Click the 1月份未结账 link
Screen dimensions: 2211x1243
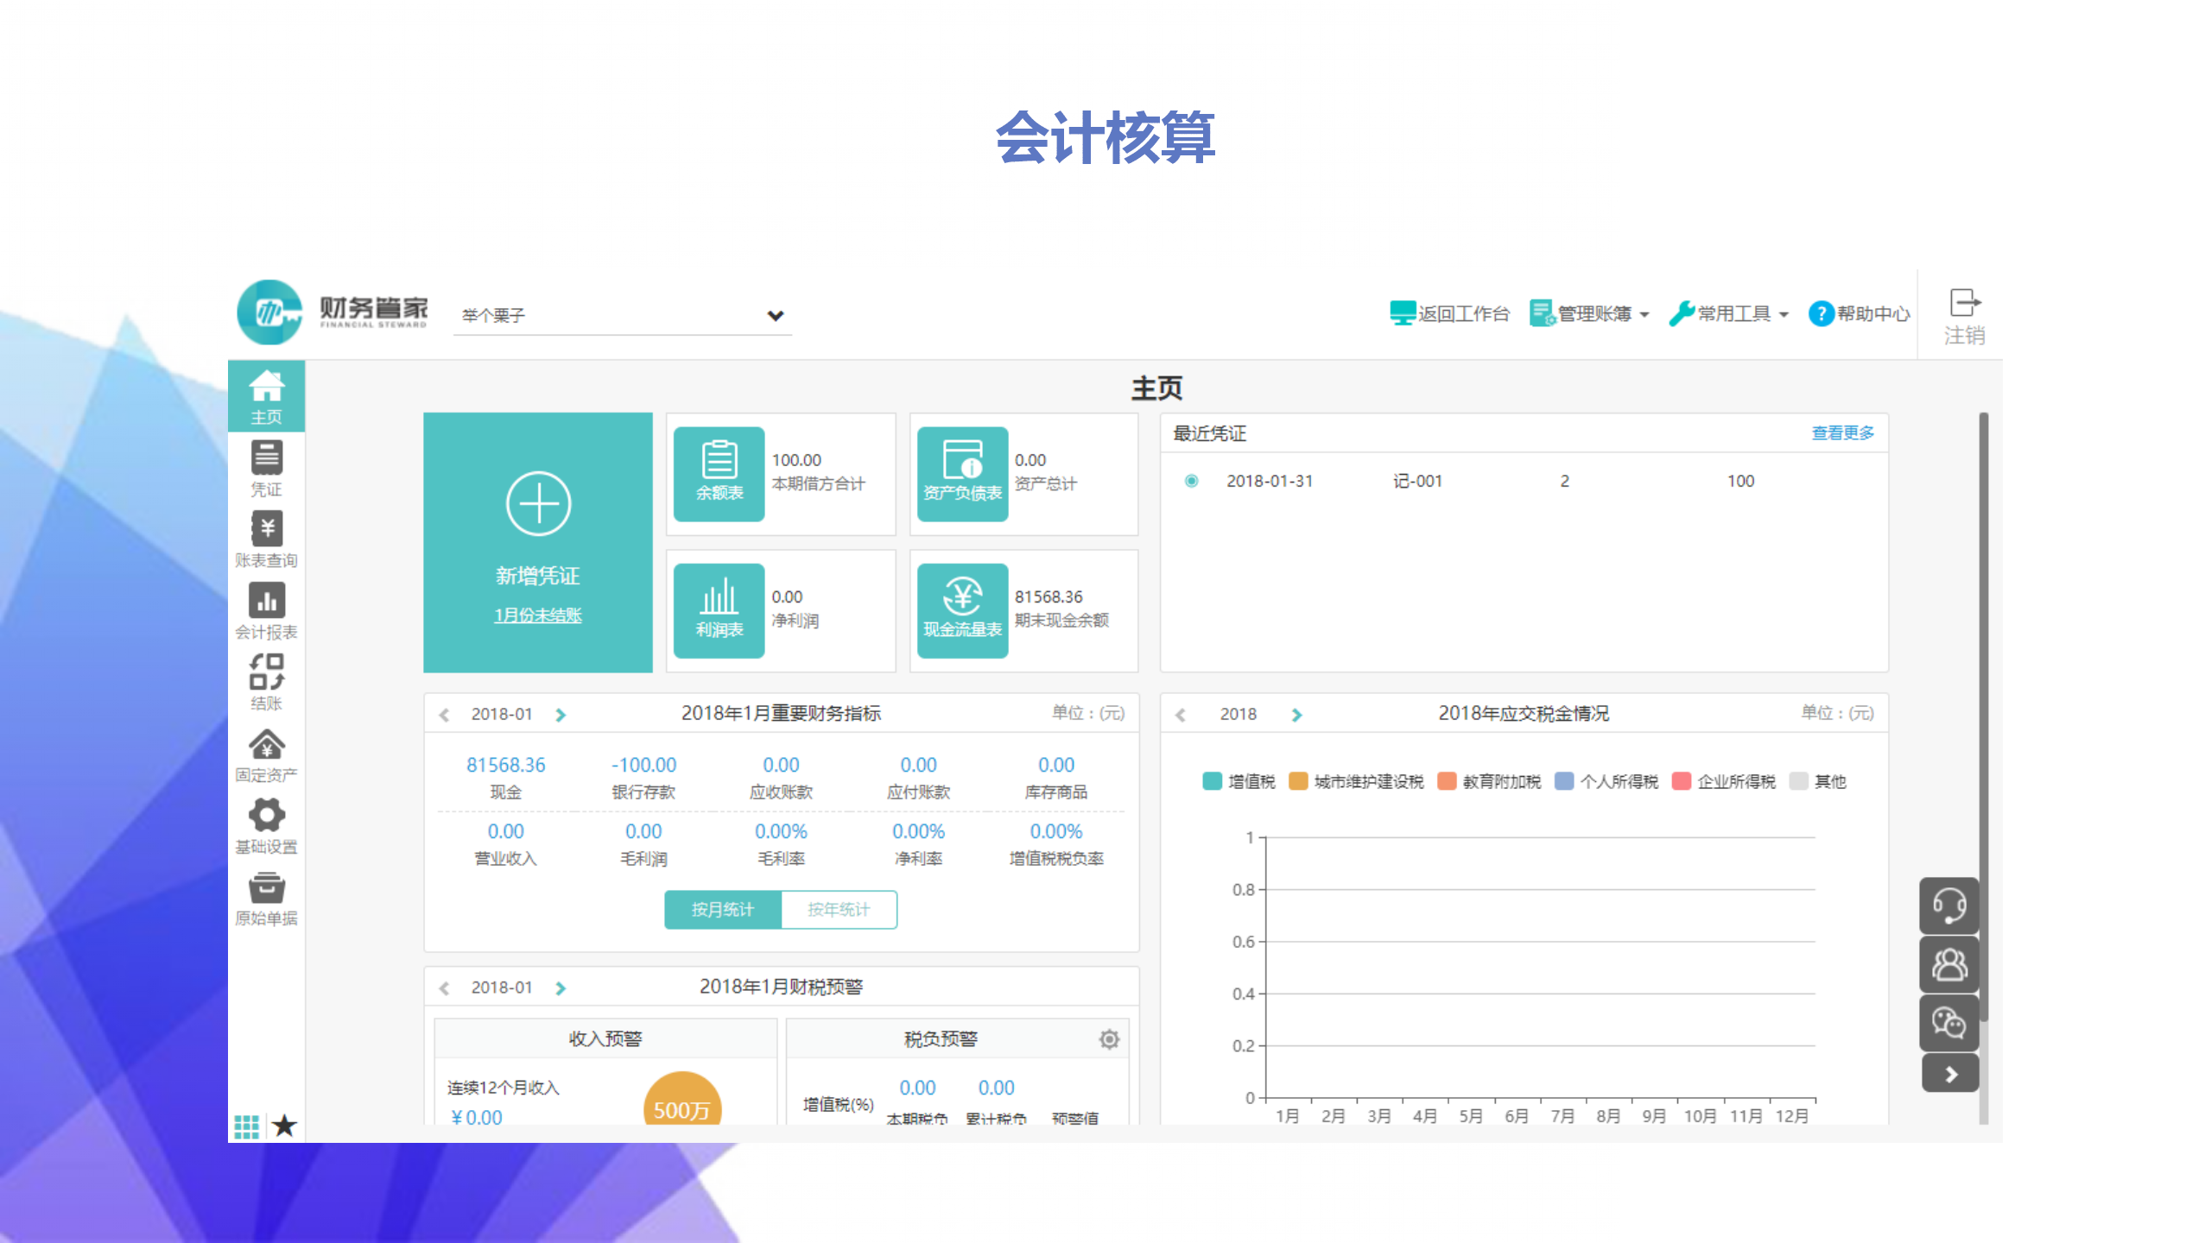[537, 615]
